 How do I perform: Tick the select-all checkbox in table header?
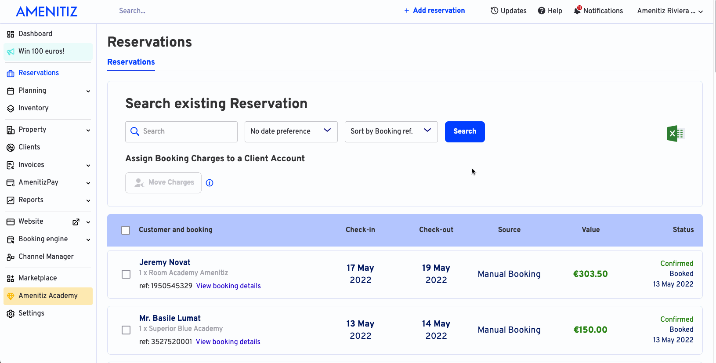click(x=126, y=230)
